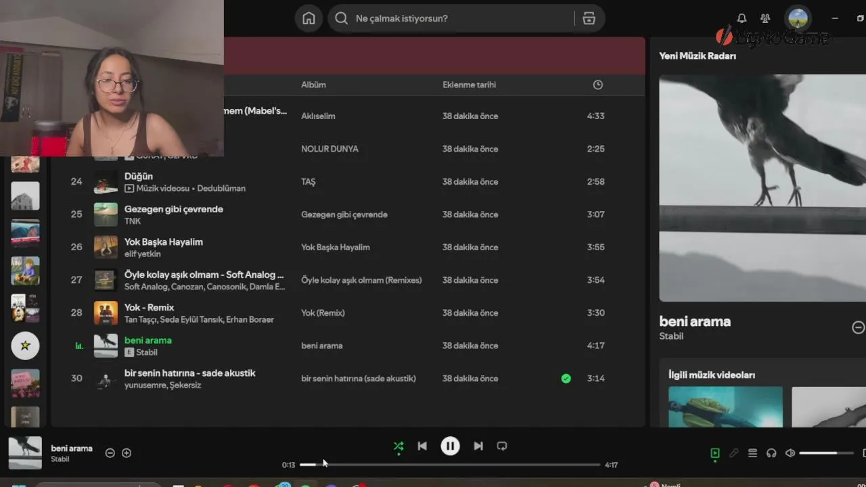Mute the volume speaker icon
The image size is (866, 487).
tap(790, 453)
